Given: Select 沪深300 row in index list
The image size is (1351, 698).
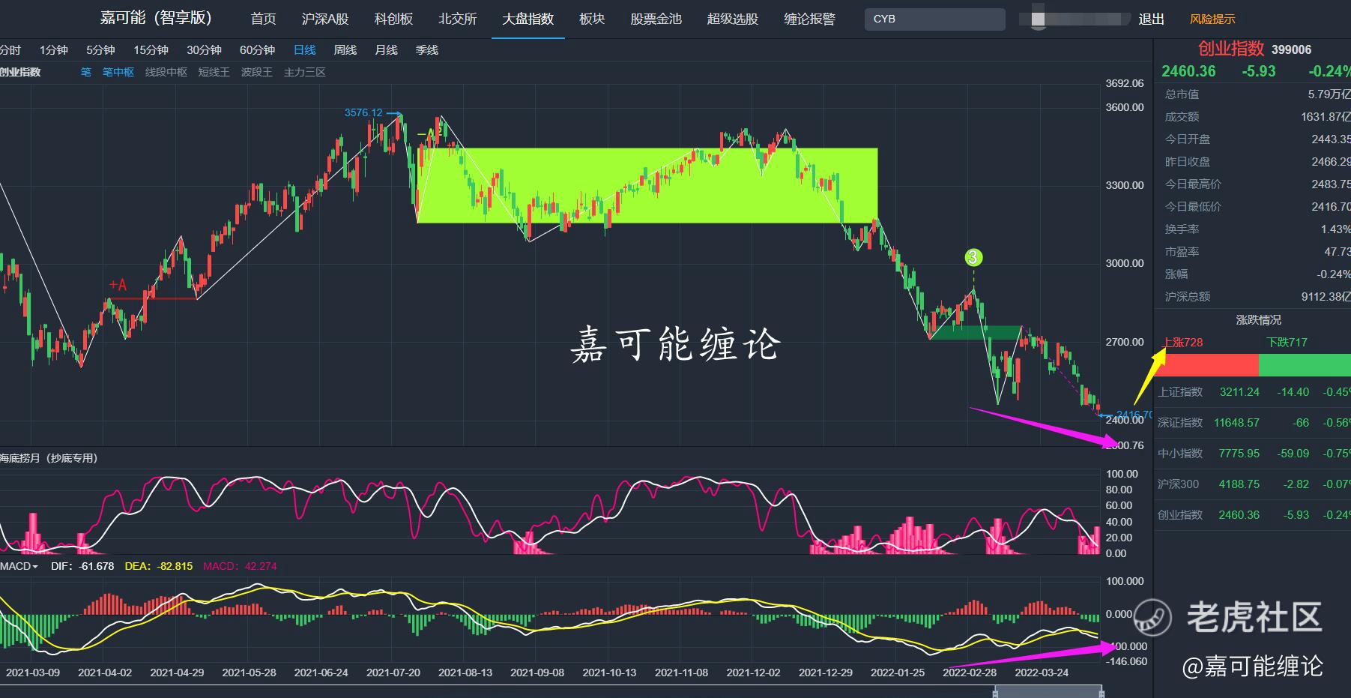Looking at the screenshot, I should tap(1252, 484).
